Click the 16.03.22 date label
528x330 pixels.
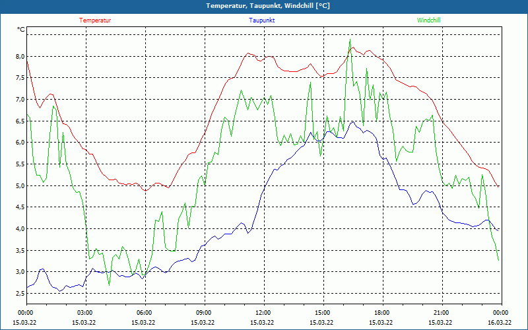500,322
